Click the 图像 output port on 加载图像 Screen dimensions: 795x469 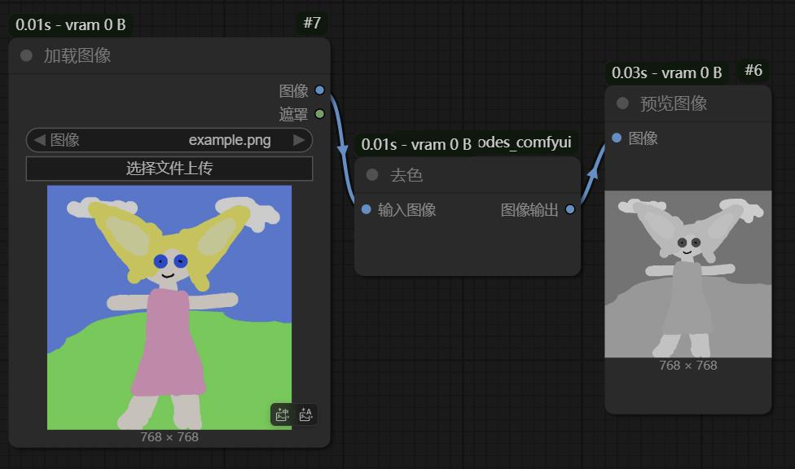[x=319, y=90]
